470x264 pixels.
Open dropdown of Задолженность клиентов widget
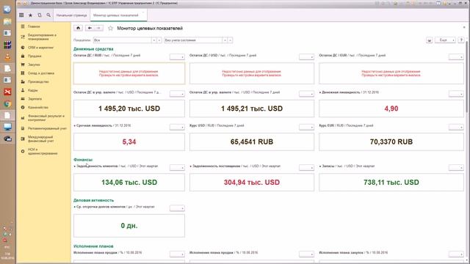click(x=177, y=167)
